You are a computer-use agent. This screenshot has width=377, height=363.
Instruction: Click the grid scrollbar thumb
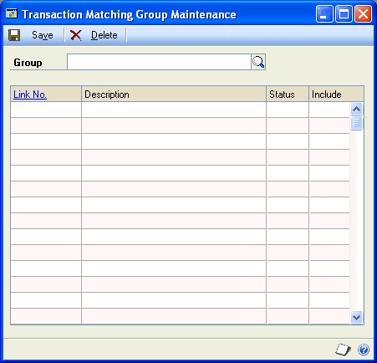pos(357,123)
